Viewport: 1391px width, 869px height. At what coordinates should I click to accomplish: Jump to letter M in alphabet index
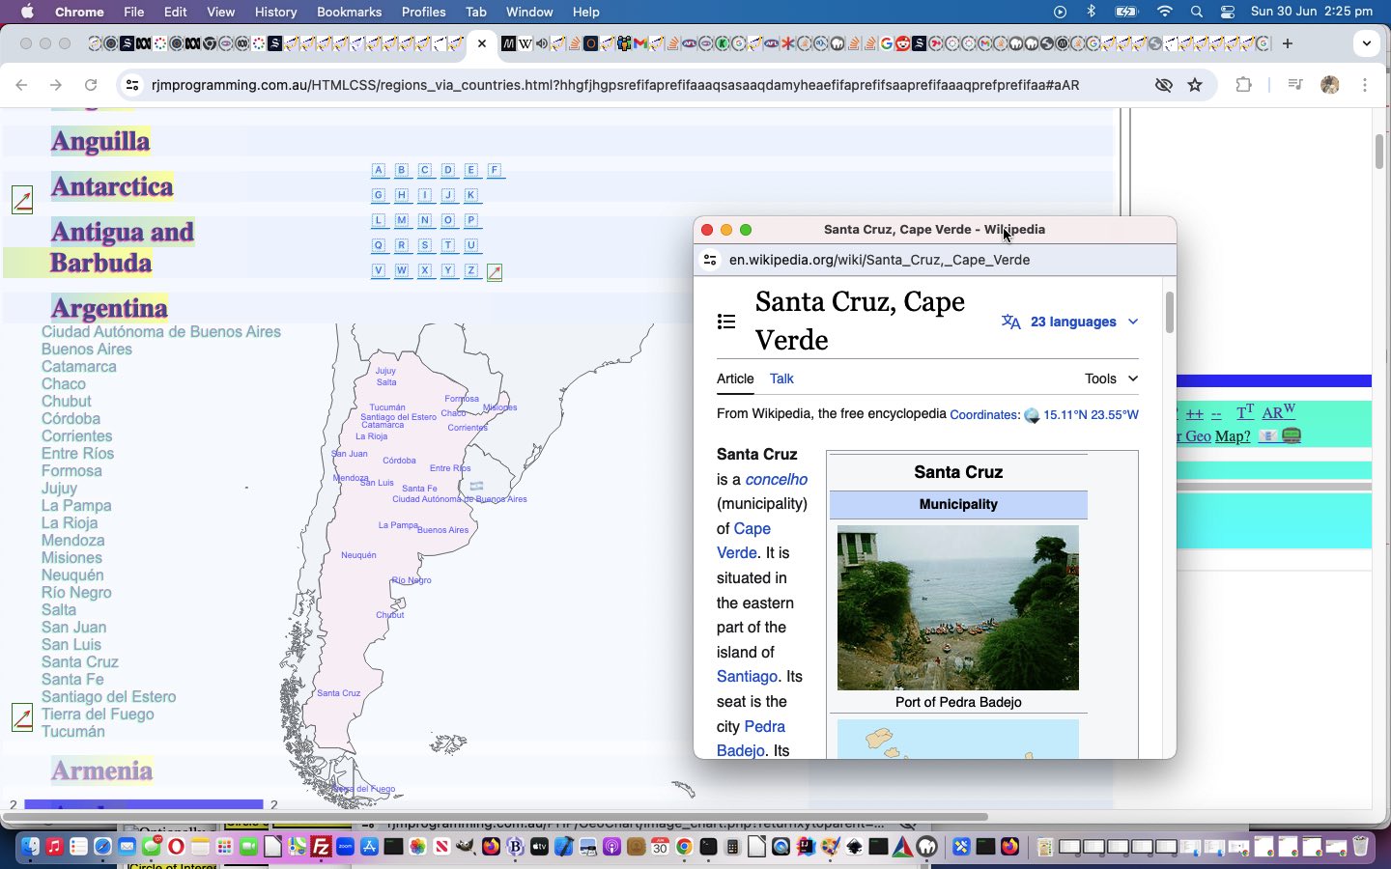tap(402, 220)
